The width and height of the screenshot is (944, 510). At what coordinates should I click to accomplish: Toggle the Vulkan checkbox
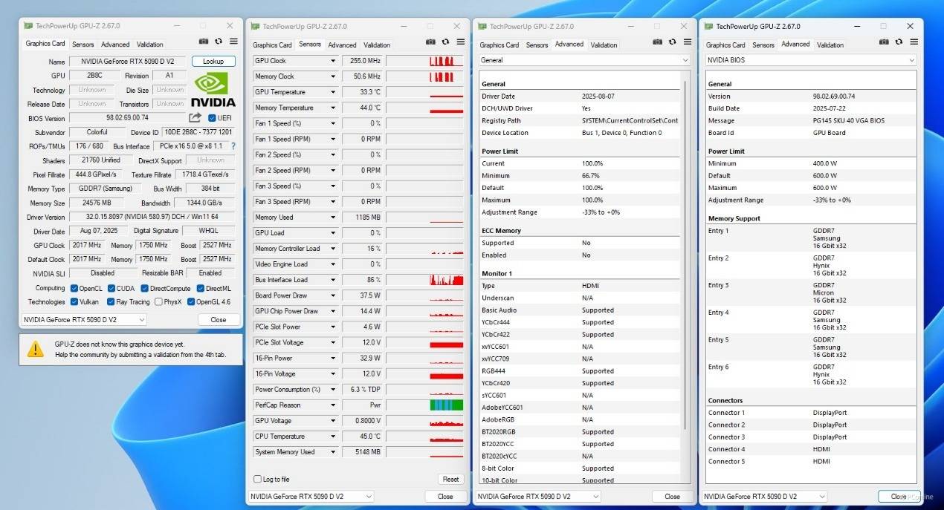point(74,302)
